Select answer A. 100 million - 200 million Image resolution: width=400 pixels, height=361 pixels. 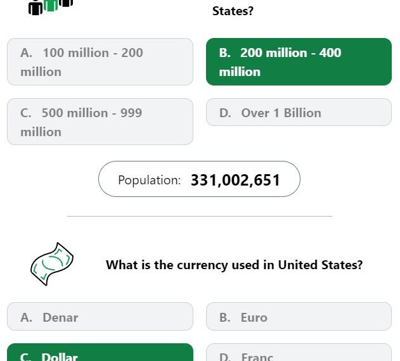click(100, 61)
